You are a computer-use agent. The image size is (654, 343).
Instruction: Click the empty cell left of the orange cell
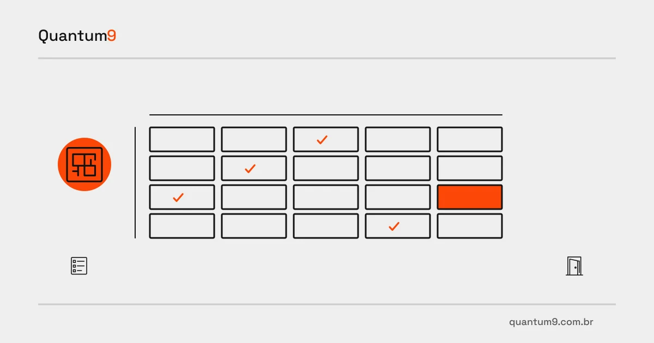click(398, 197)
